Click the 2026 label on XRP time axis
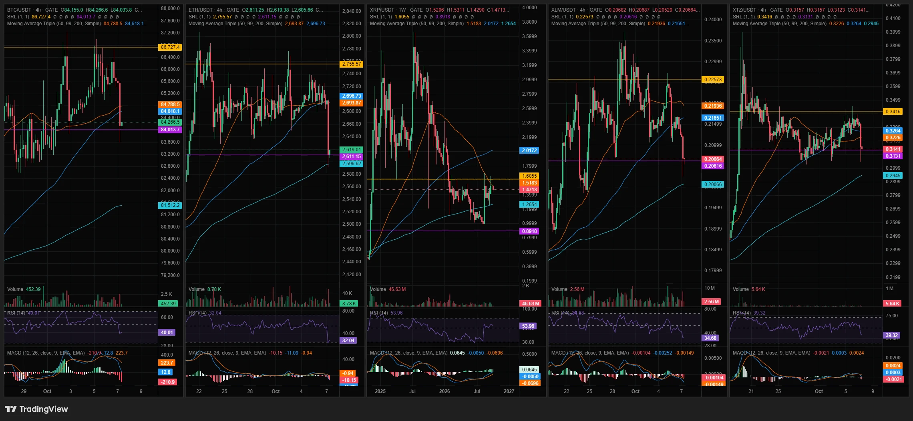This screenshot has width=913, height=421. click(x=444, y=391)
